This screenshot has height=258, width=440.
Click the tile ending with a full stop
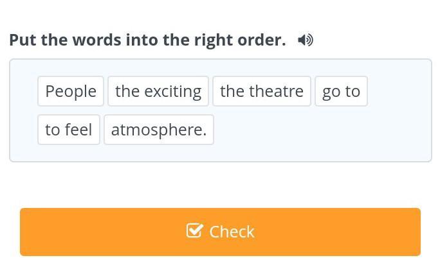pos(159,130)
